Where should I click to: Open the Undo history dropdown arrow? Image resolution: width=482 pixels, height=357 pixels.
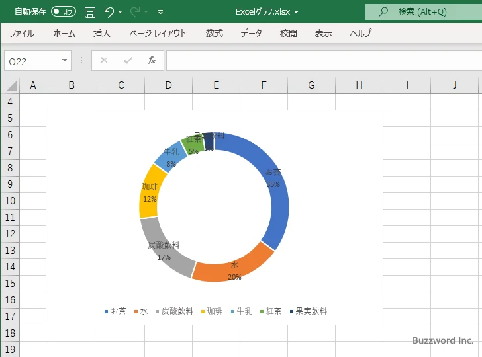120,12
